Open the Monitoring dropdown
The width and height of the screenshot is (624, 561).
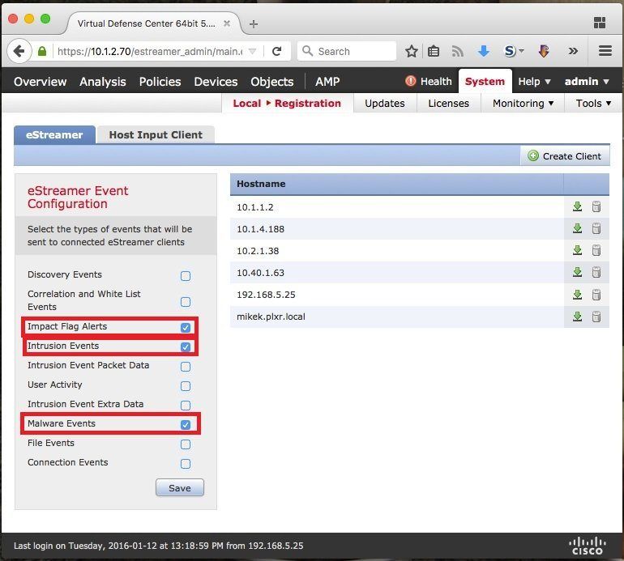point(523,104)
